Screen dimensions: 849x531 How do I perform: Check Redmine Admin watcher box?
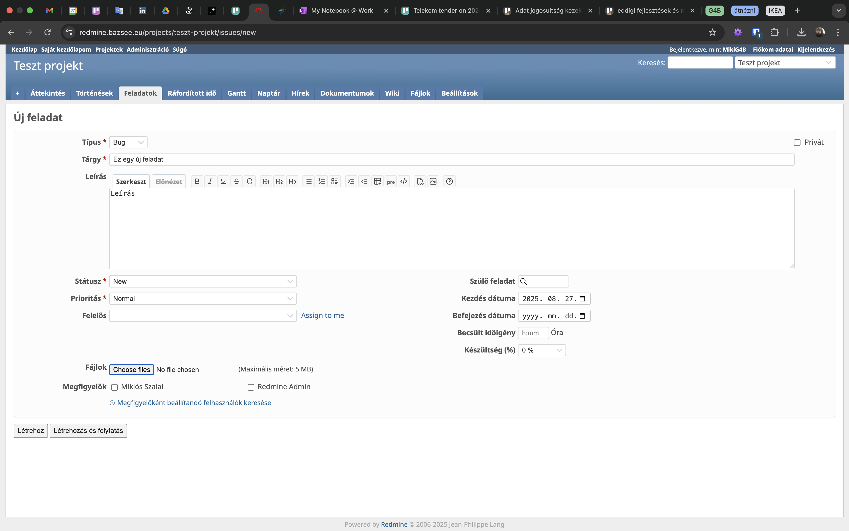(x=251, y=387)
